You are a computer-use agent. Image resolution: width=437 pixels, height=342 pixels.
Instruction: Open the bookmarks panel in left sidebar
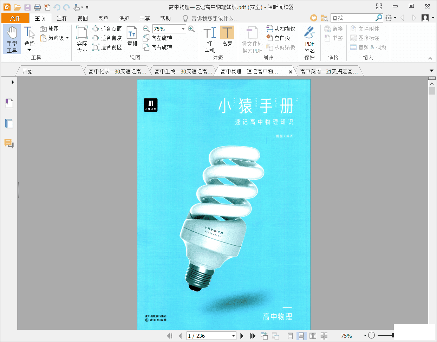point(9,103)
